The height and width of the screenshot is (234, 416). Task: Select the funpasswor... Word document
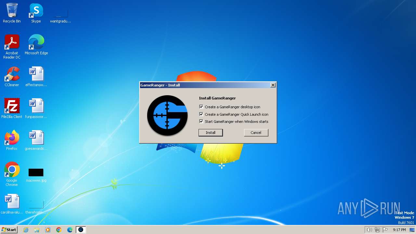pyautogui.click(x=36, y=109)
